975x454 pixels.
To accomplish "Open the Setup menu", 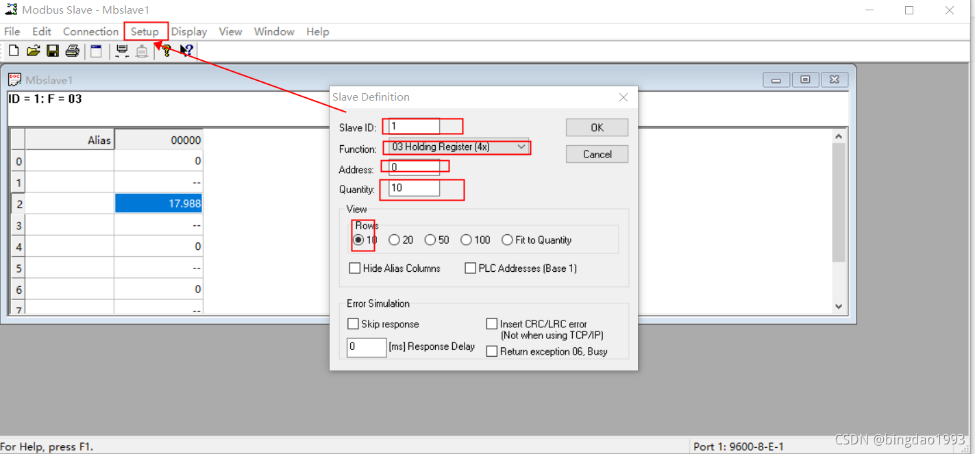I will point(145,31).
